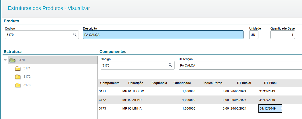The image size is (302, 119).
Task: Click DT Inicial 20/05/2024 in LINHA row
Action: pos(238,109)
